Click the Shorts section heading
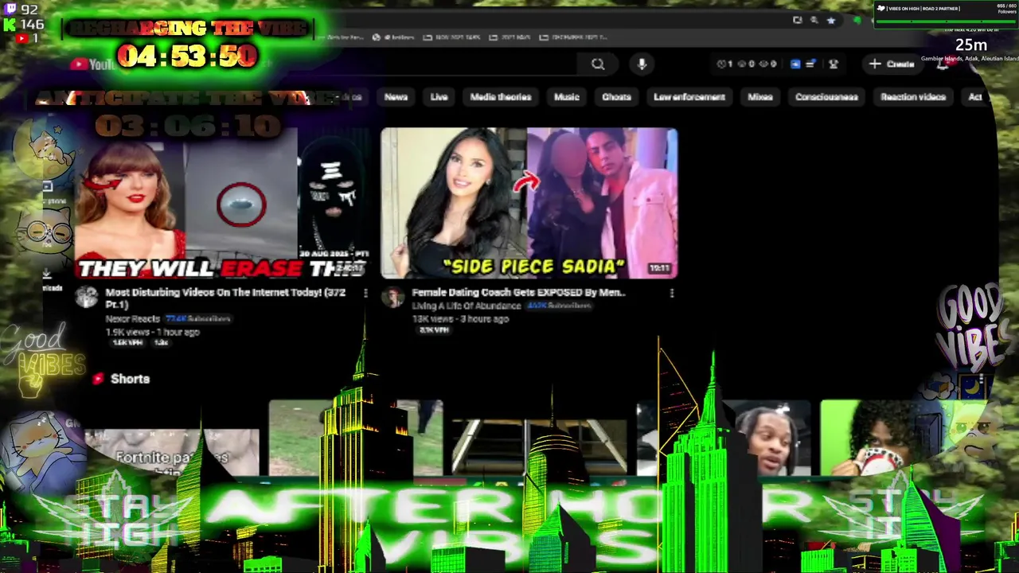 130,379
